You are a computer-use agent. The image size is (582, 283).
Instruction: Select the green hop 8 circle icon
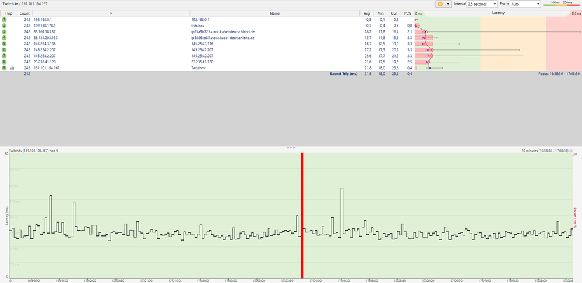coord(4,62)
